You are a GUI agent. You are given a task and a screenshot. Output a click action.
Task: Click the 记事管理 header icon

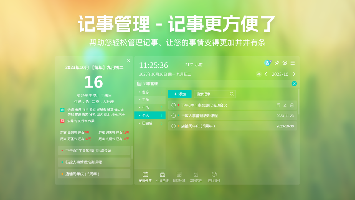[x=139, y=84]
